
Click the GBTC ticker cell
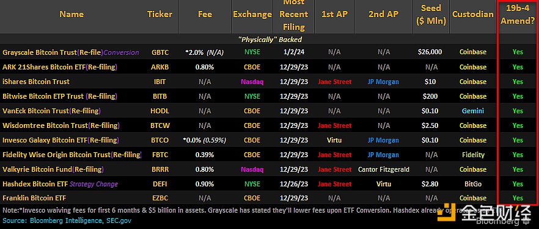coord(160,52)
